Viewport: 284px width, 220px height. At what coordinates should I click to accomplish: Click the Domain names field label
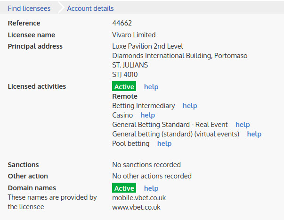[32, 188]
